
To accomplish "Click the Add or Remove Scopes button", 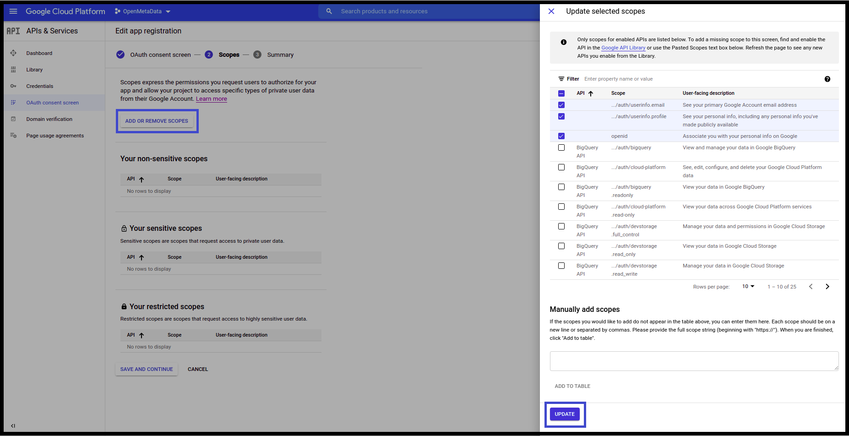I will pyautogui.click(x=157, y=121).
